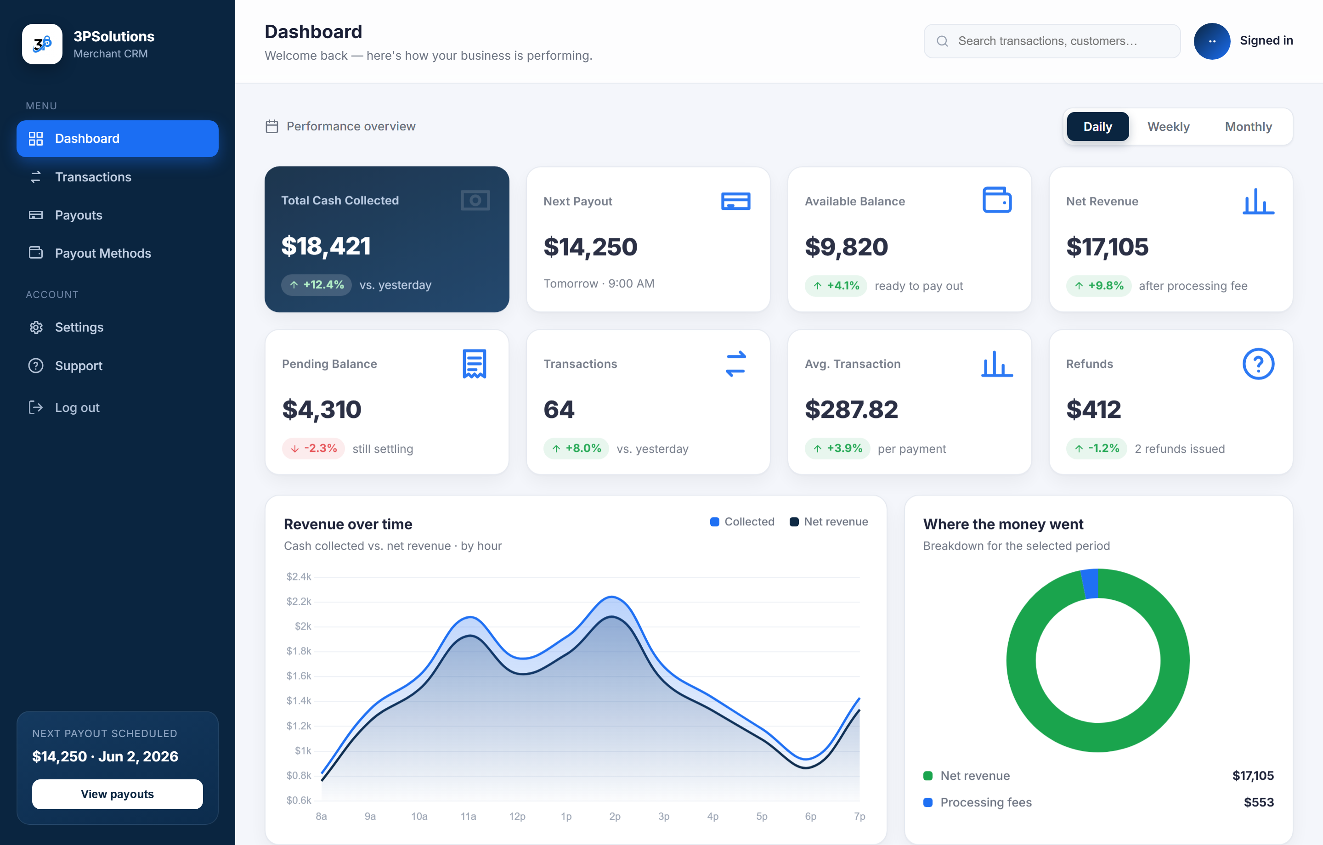Click the Log out arrow icon
This screenshot has height=845, width=1323.
point(36,407)
